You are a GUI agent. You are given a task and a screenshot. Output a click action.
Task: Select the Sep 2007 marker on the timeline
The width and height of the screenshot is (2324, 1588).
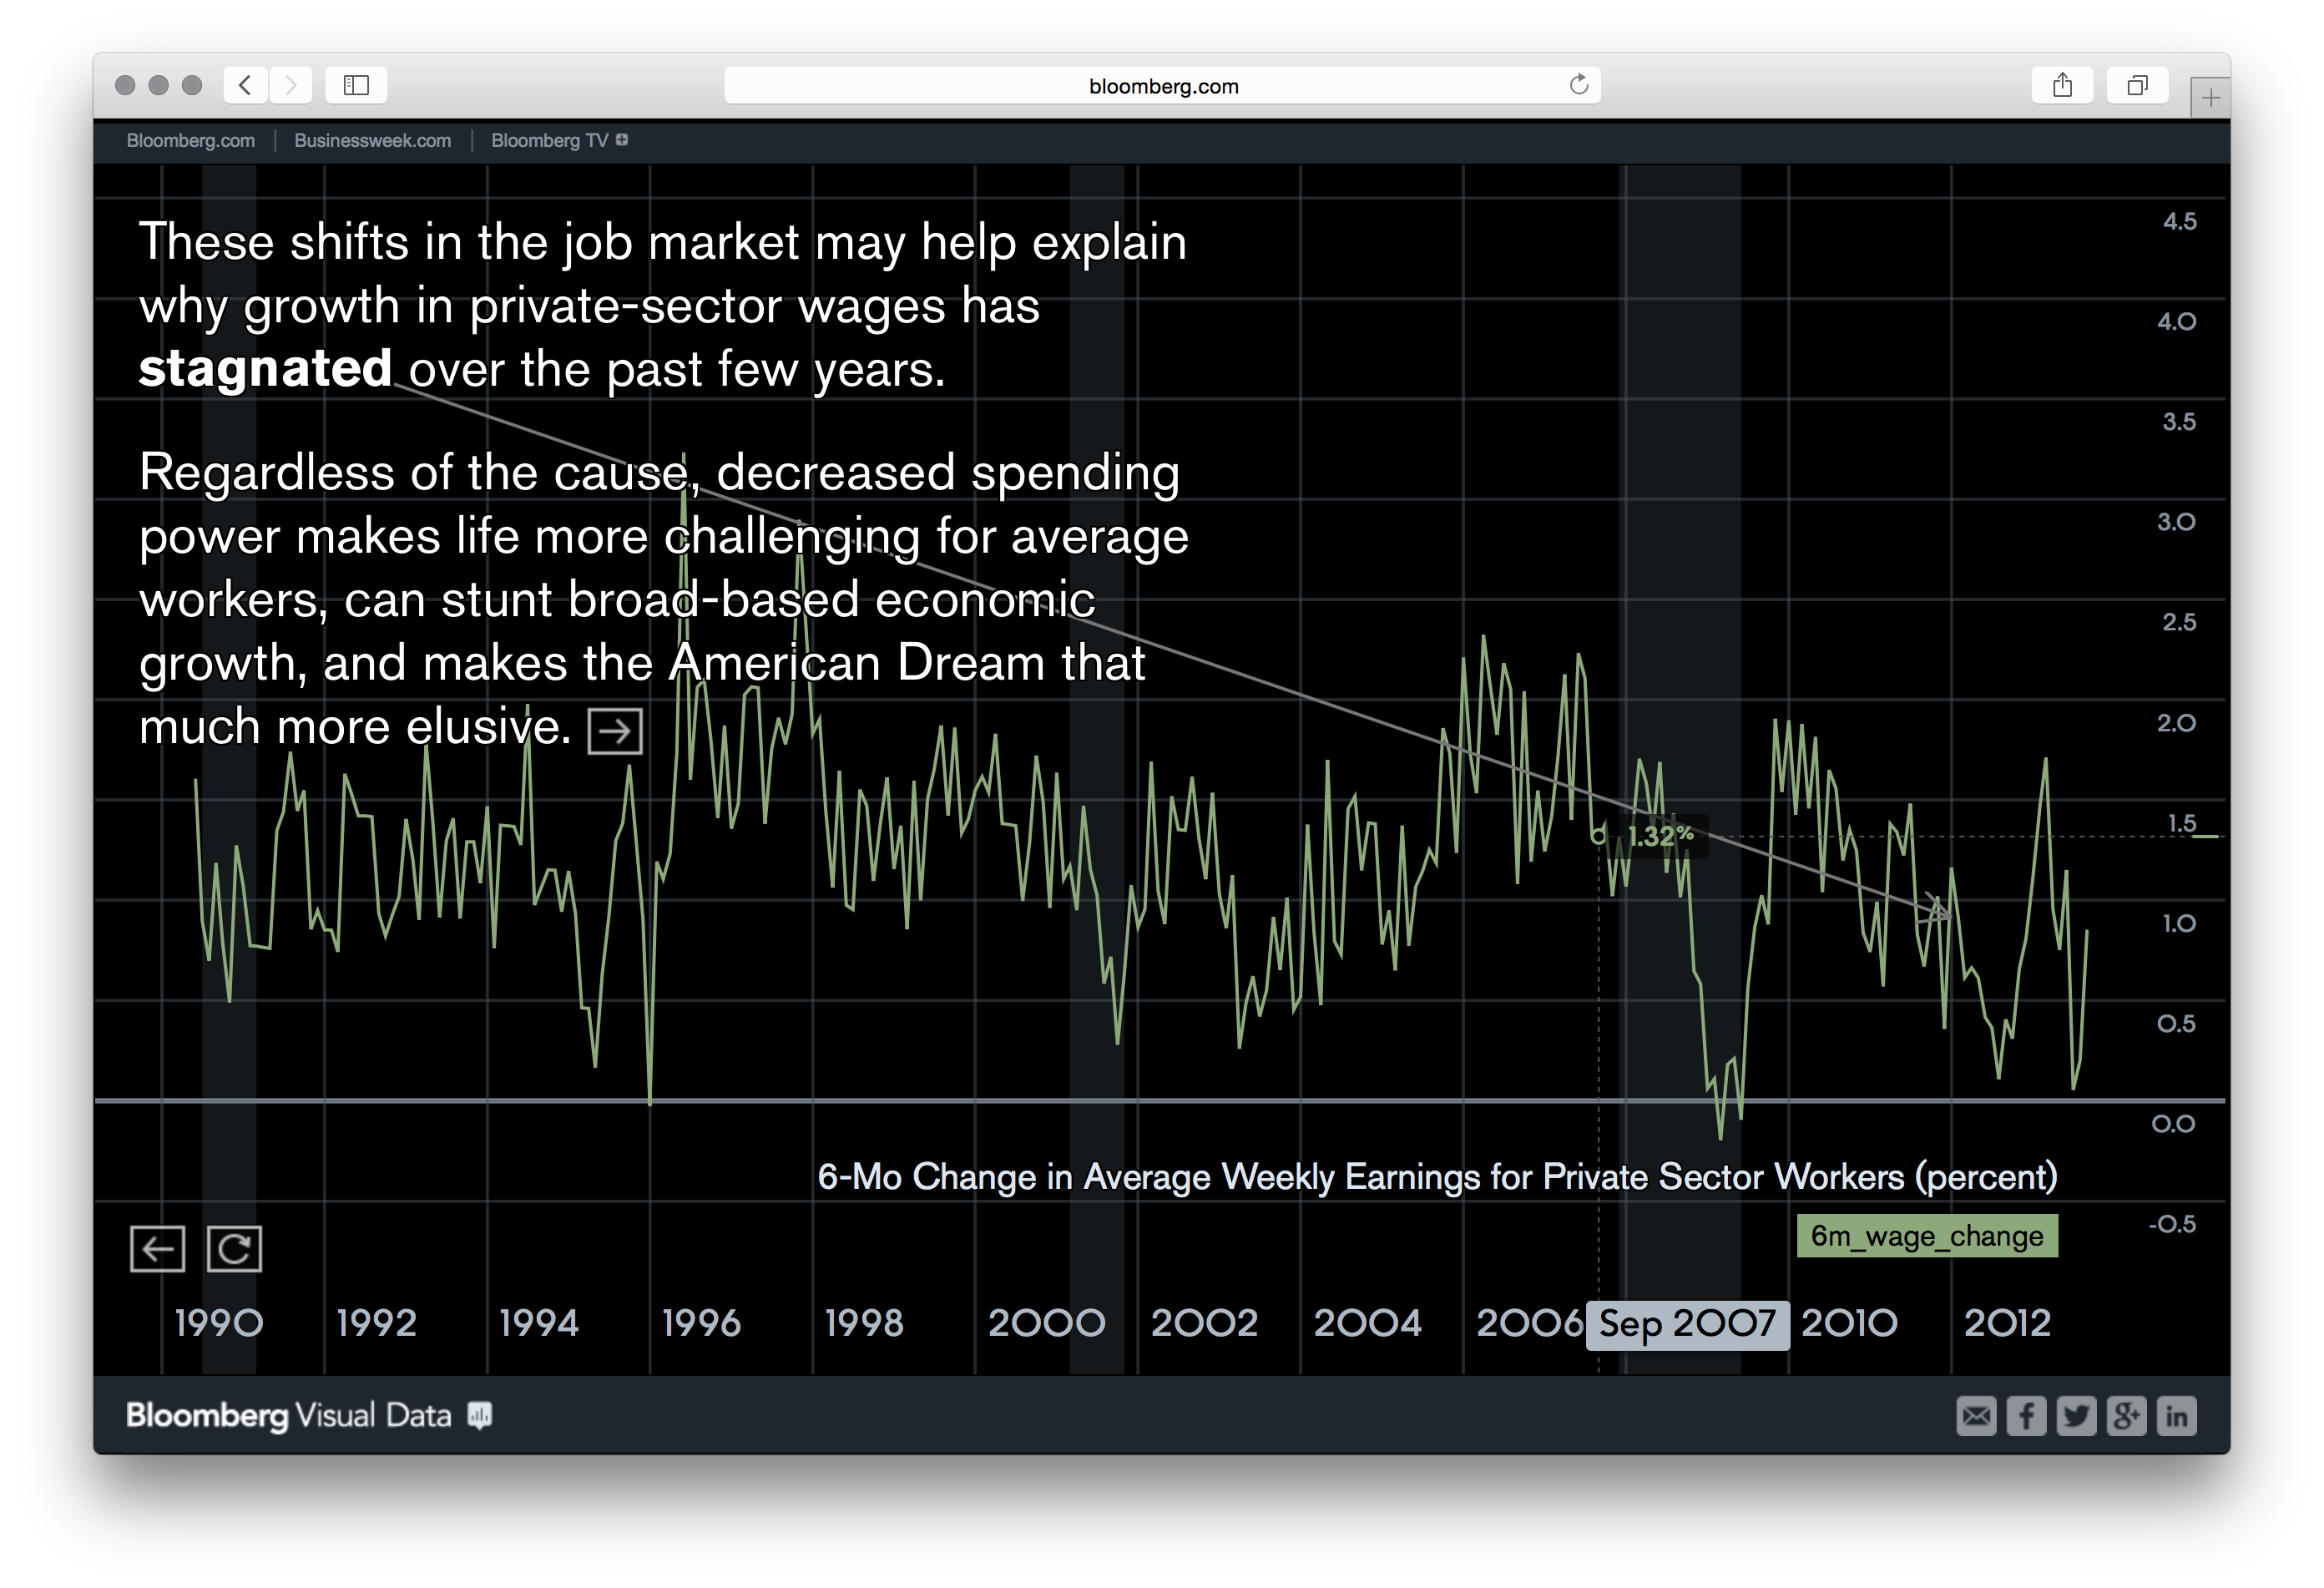(1687, 1323)
